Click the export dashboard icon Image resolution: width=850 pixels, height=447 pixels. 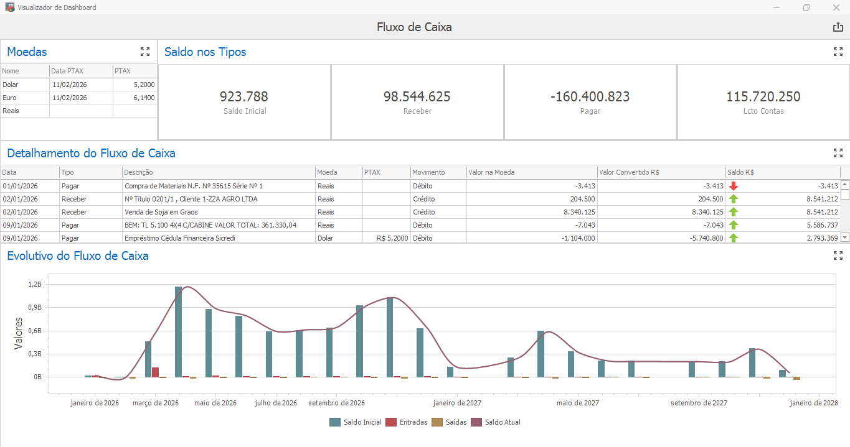click(838, 27)
